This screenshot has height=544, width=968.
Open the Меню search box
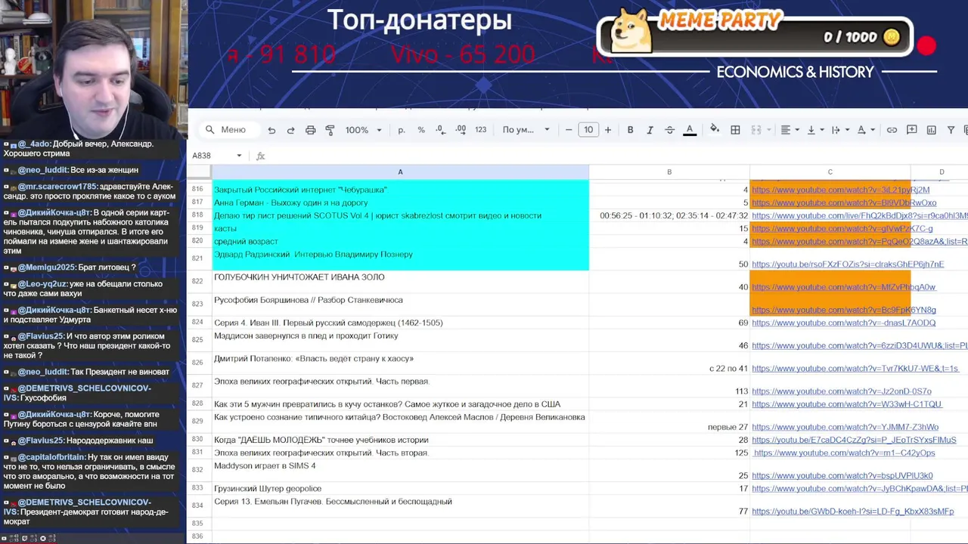(x=229, y=130)
